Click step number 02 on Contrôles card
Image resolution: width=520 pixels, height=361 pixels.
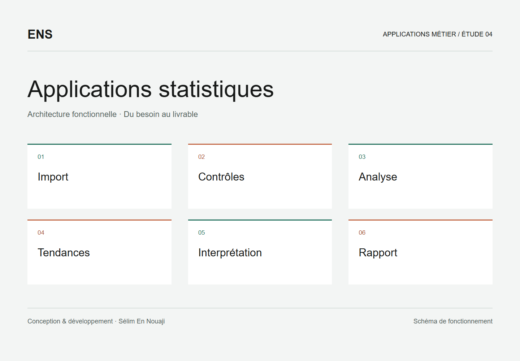pyautogui.click(x=201, y=157)
